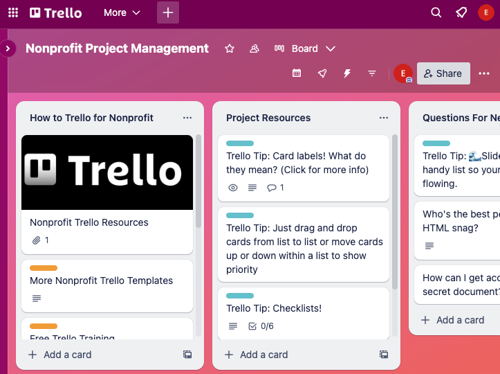Open the board filter icon
The image size is (500, 374).
tap(372, 73)
